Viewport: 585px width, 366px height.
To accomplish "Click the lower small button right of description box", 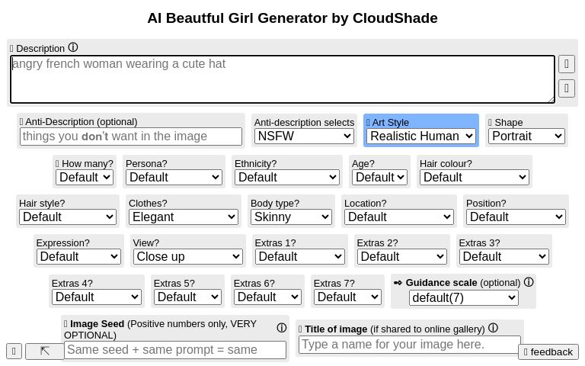I will coord(566,88).
